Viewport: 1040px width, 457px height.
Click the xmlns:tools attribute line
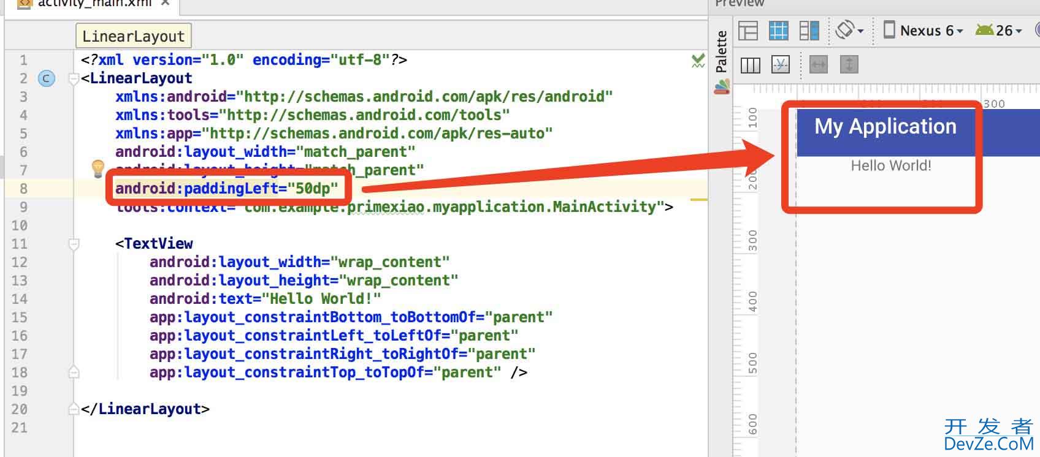click(x=313, y=115)
